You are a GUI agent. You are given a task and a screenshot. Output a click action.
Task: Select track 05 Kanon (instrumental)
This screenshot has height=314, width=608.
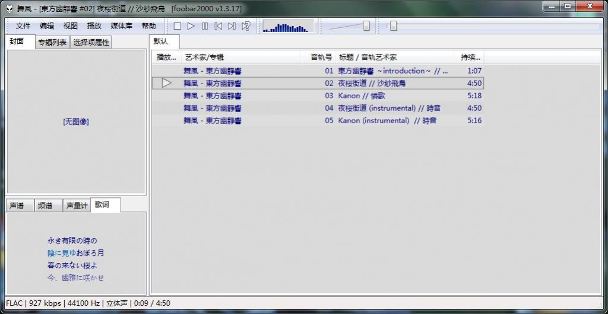pyautogui.click(x=318, y=120)
